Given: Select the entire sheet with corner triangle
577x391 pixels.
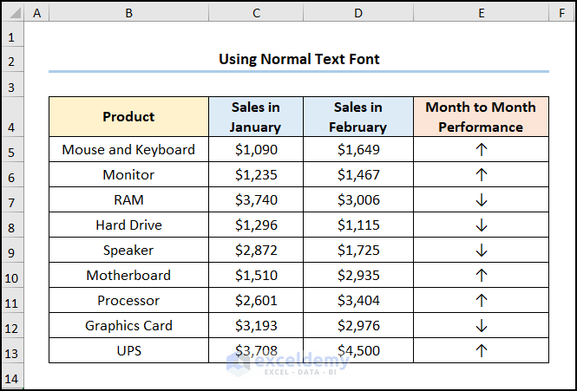Looking at the screenshot, I should (x=11, y=13).
